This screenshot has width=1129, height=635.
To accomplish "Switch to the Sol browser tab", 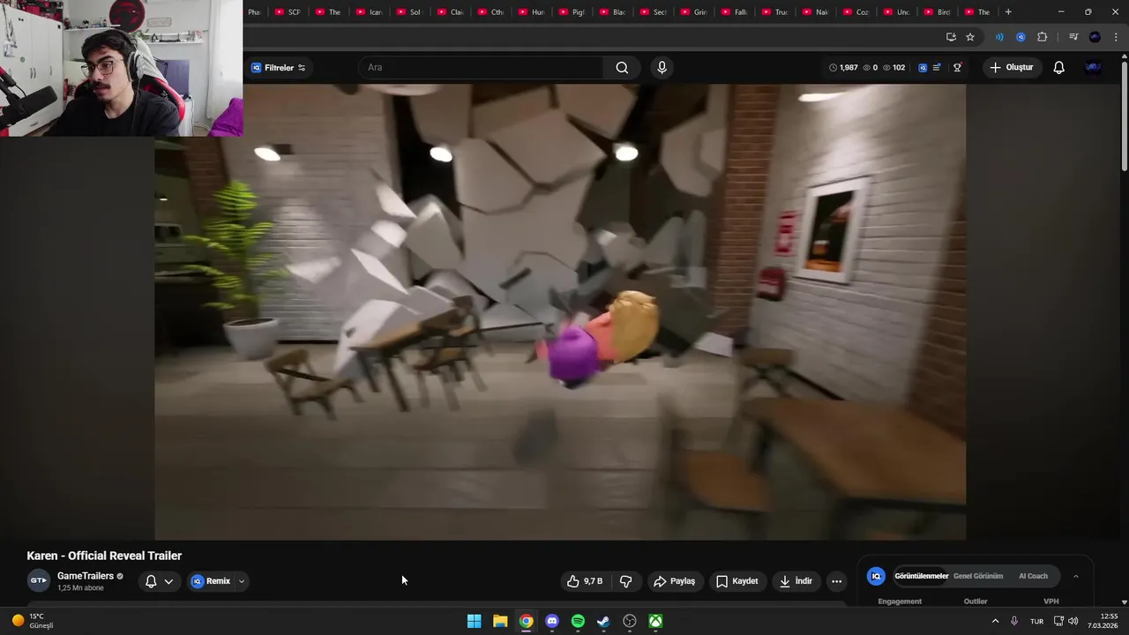I will point(409,12).
